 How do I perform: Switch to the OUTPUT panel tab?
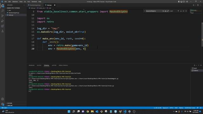[39, 66]
